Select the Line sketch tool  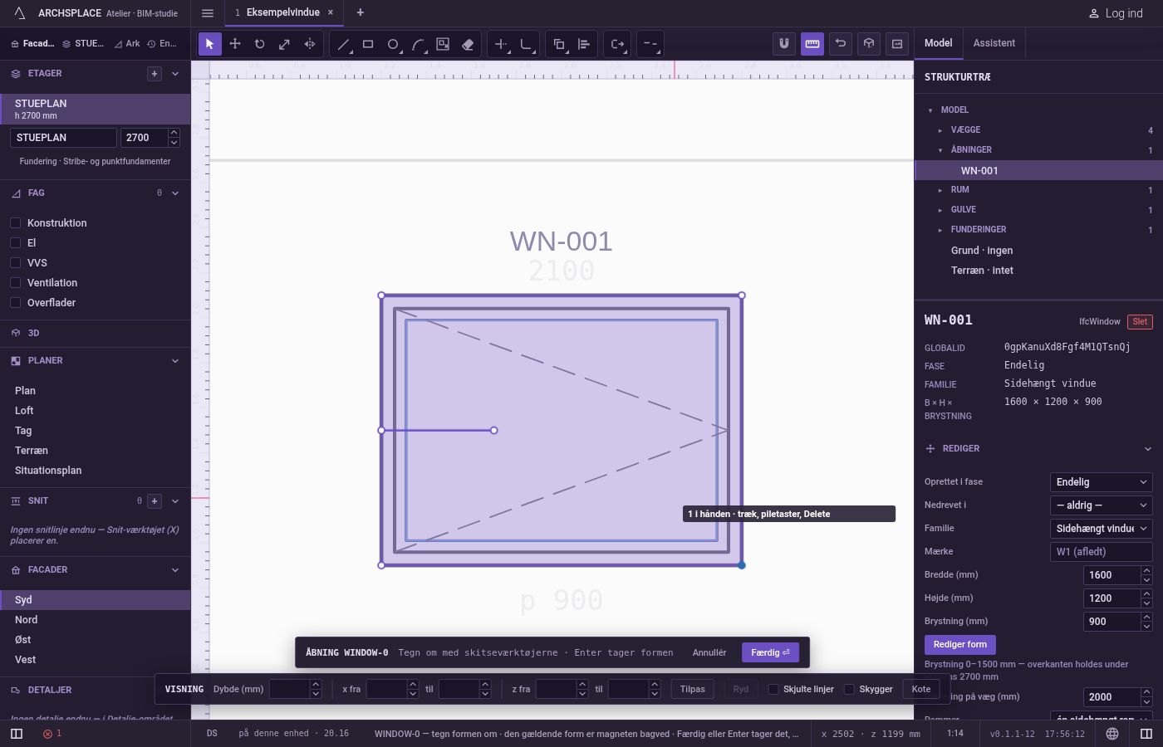343,44
